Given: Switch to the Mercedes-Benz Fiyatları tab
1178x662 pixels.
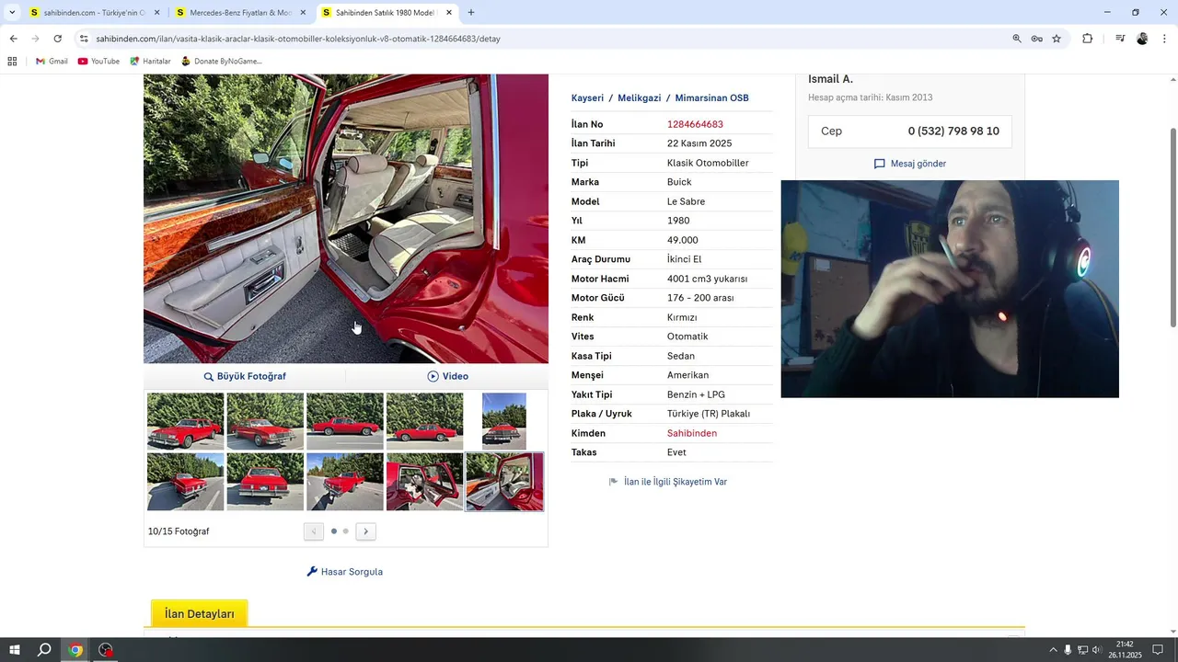Looking at the screenshot, I should click(x=239, y=13).
